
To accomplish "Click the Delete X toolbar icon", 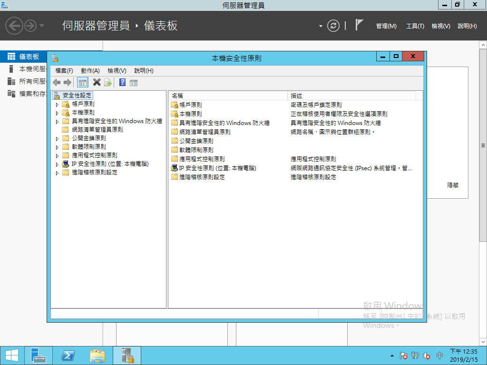I will [x=97, y=82].
